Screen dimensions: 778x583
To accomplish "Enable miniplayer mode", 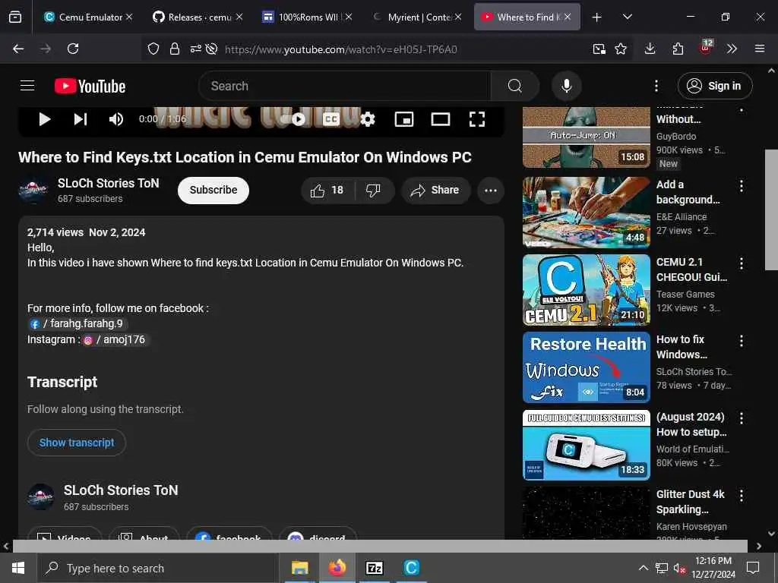I will [404, 119].
